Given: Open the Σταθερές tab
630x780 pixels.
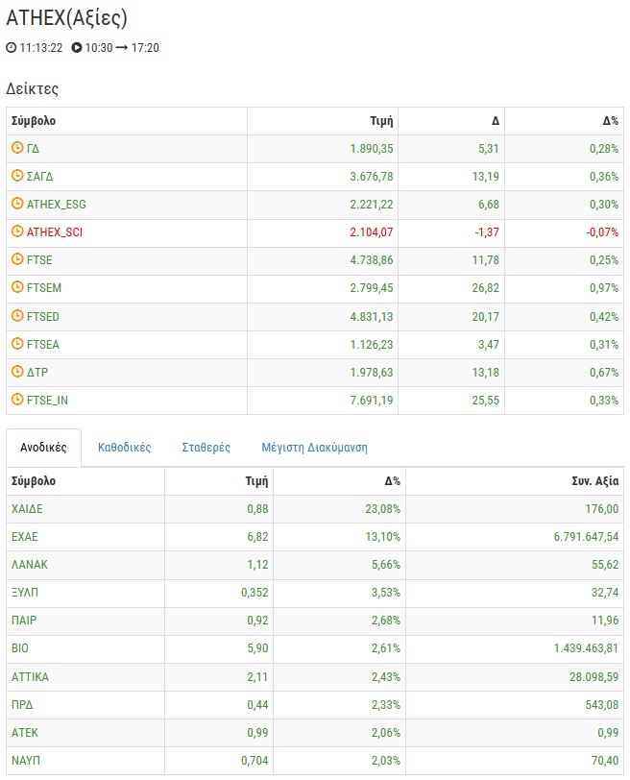Looking at the screenshot, I should pyautogui.click(x=206, y=448).
